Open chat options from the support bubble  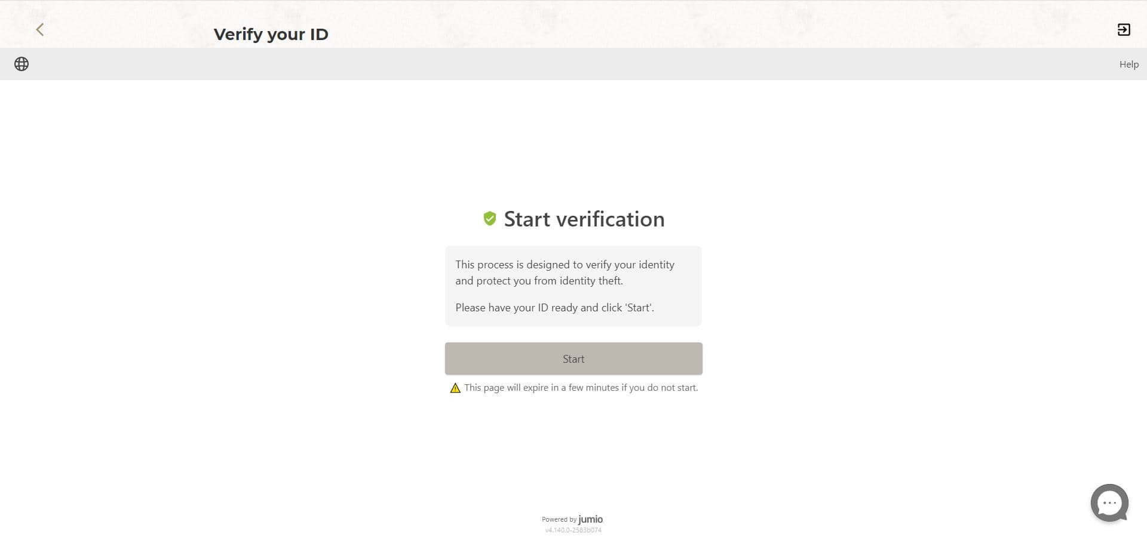[1109, 503]
